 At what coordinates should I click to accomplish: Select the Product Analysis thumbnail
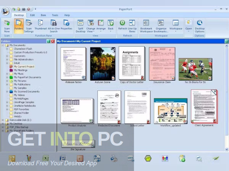pos(77,111)
